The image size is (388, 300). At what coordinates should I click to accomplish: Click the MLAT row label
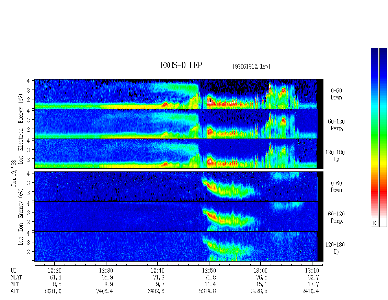[16, 277]
